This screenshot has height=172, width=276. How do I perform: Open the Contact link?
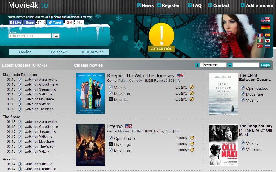pyautogui.click(x=222, y=5)
